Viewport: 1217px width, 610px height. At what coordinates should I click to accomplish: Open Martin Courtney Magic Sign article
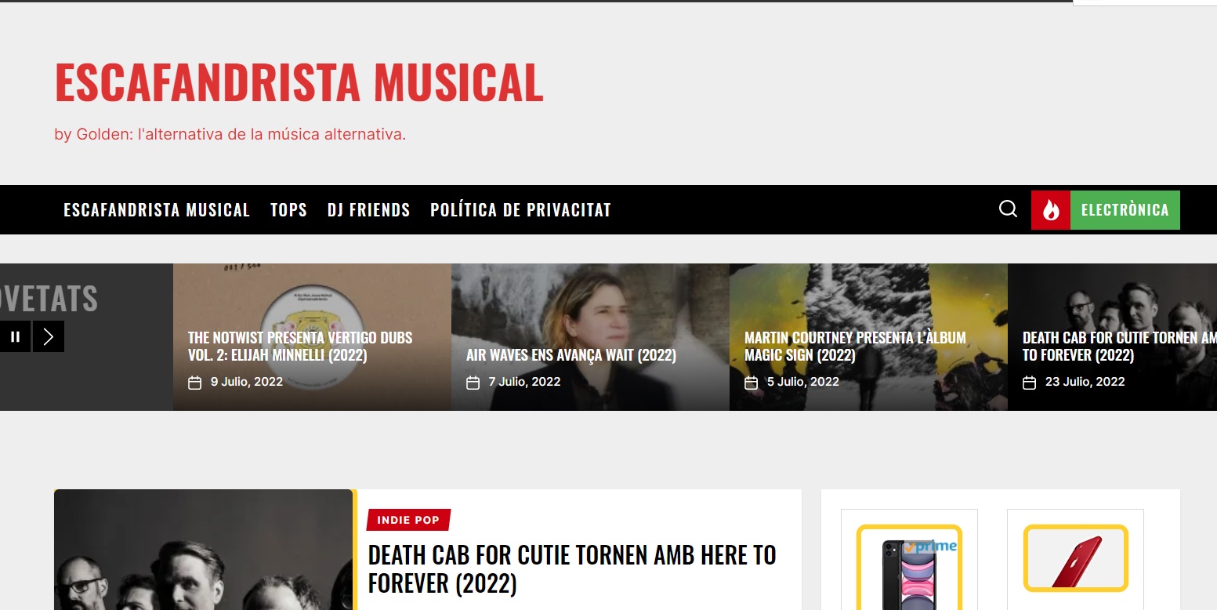click(x=855, y=347)
